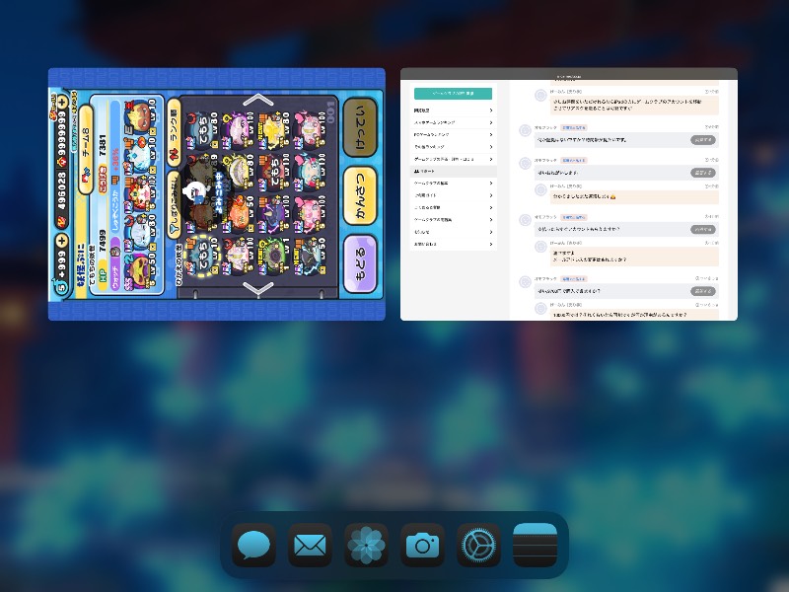
Task: Open the Mail app in the dock
Action: tap(310, 546)
